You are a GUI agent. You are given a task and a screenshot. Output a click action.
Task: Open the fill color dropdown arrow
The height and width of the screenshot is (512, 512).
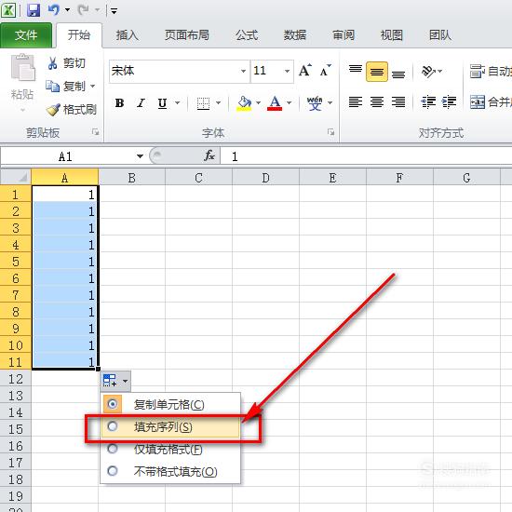coord(258,103)
